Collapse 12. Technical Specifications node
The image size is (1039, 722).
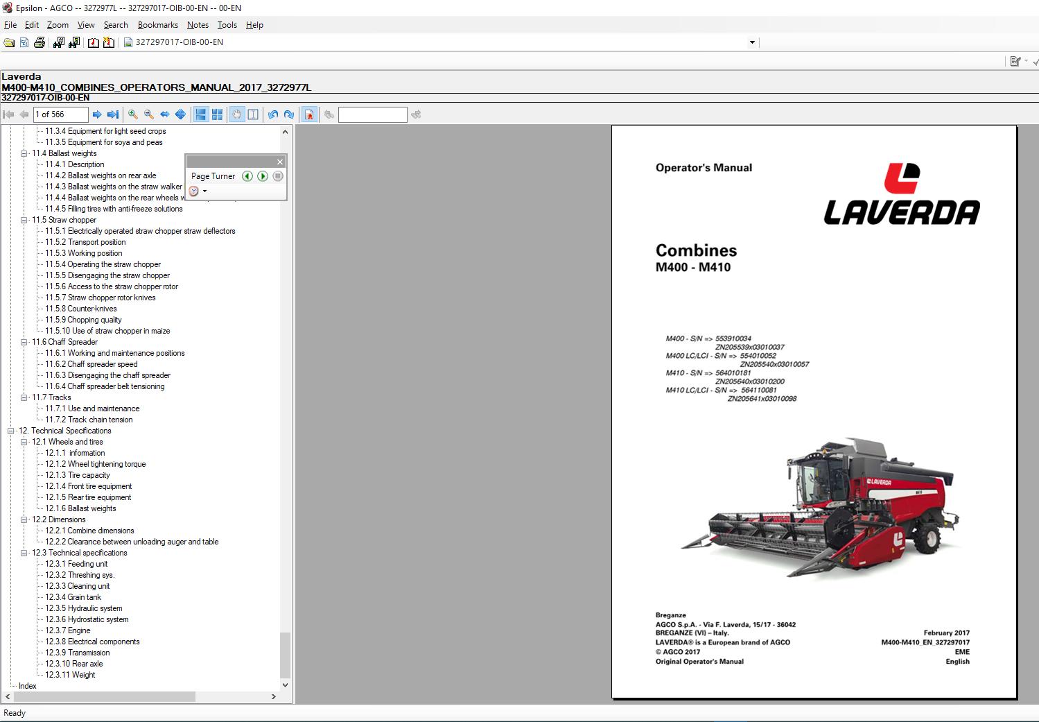tap(11, 431)
